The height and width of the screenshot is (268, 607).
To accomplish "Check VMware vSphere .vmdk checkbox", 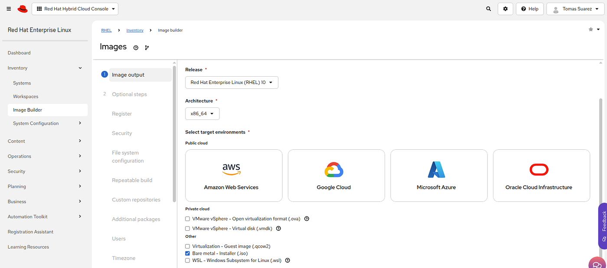I will [x=187, y=229].
